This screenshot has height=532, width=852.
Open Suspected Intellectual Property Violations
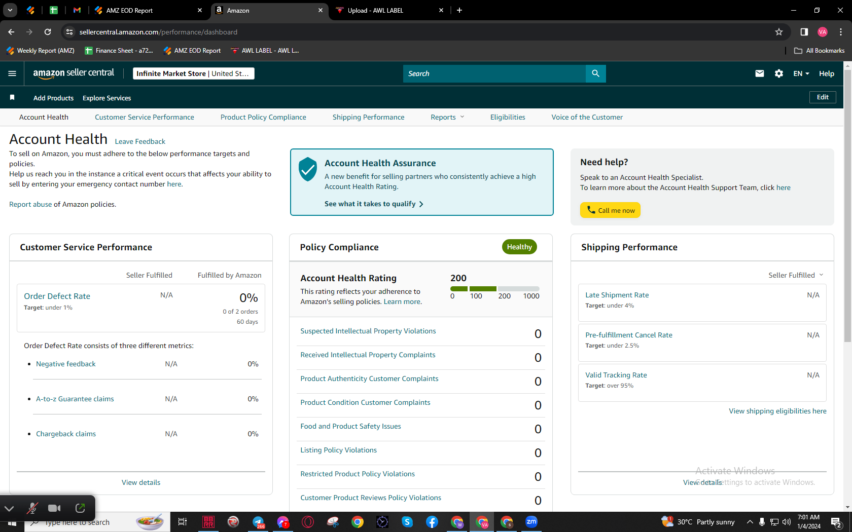(368, 331)
